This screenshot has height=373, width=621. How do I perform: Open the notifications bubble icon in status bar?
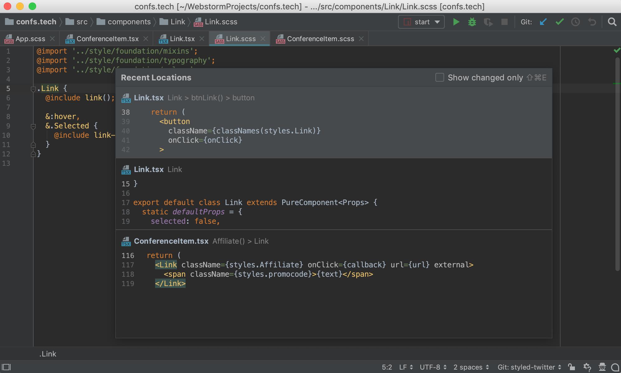click(x=615, y=367)
